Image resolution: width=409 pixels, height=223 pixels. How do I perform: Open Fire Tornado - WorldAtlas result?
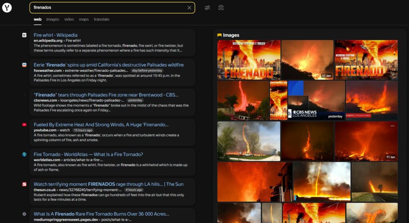coord(88,154)
